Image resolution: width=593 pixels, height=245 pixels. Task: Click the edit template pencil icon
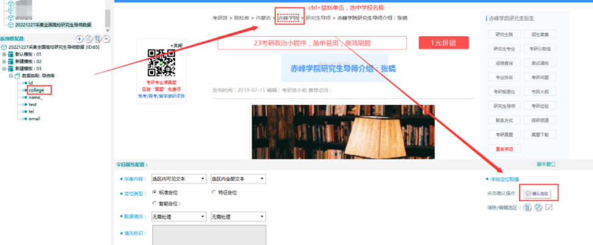coord(88,39)
